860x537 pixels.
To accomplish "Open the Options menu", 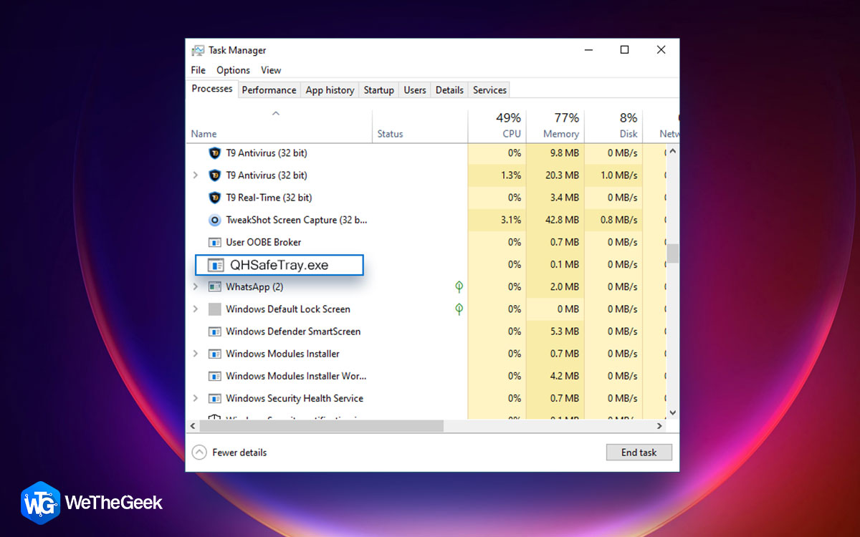I will [233, 70].
